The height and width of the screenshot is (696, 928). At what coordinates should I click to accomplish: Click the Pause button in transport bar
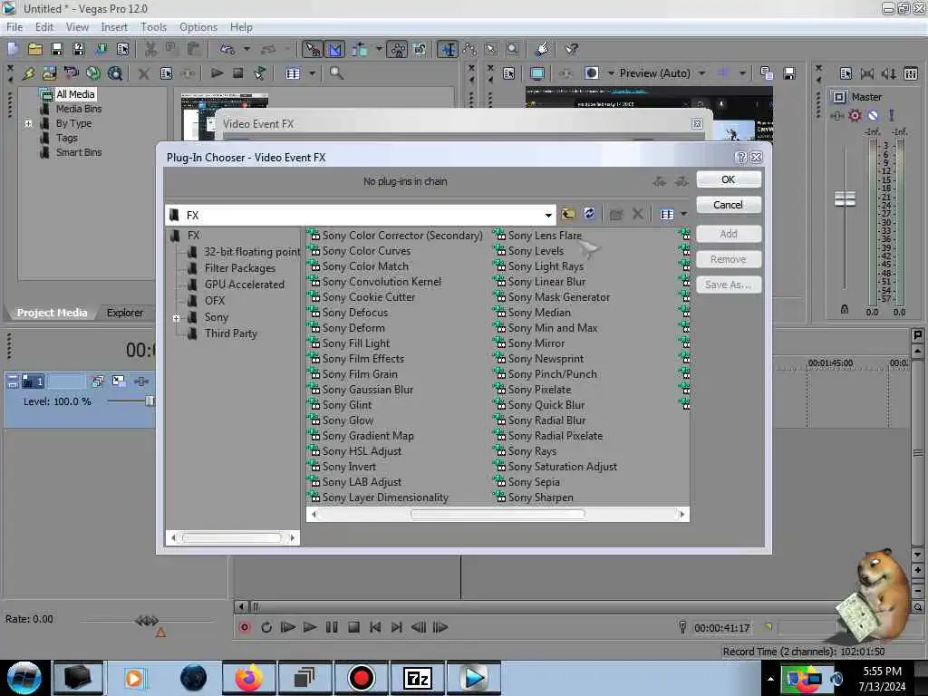click(x=332, y=627)
